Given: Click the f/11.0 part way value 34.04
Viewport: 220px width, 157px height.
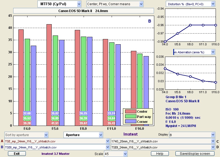Looking at the screenshot, I should click(111, 118).
